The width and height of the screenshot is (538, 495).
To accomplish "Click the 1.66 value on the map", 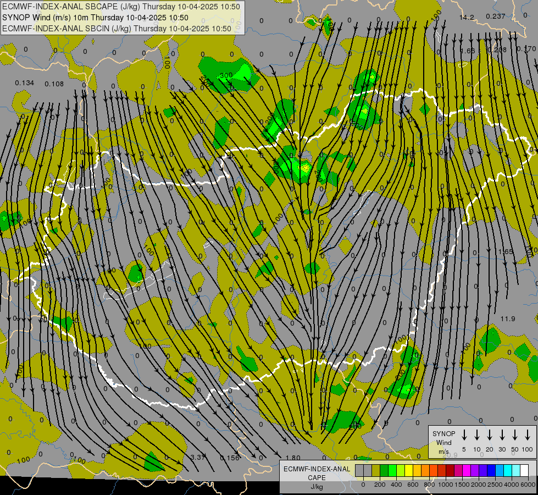I will tap(468, 51).
